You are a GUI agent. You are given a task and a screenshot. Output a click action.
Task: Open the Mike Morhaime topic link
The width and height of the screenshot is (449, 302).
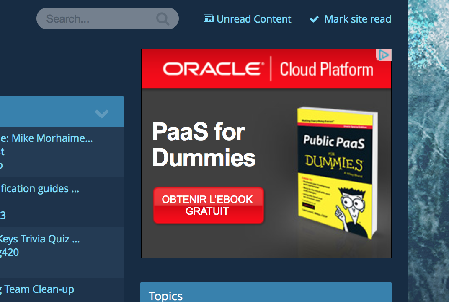pos(46,138)
